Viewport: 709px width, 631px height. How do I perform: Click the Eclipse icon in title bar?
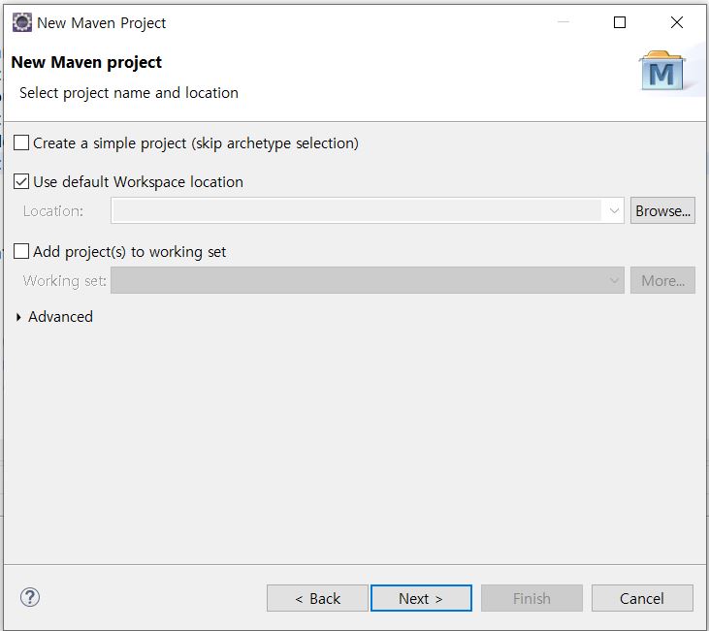point(21,23)
